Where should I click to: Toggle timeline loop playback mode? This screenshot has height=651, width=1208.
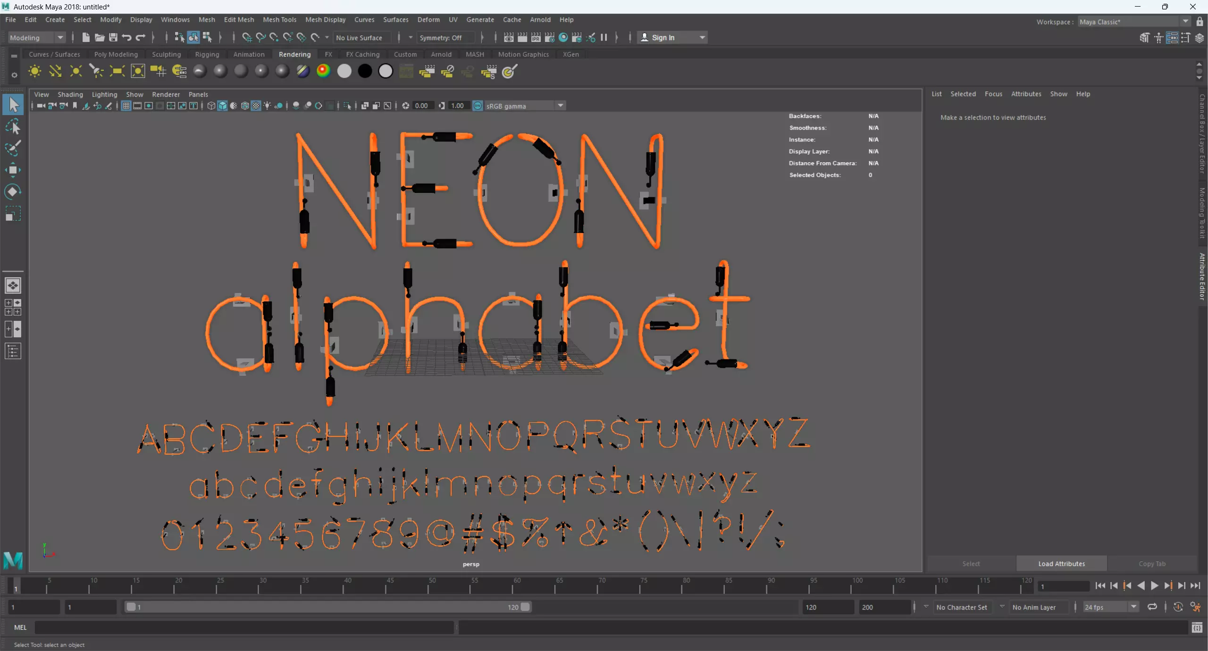click(1152, 607)
